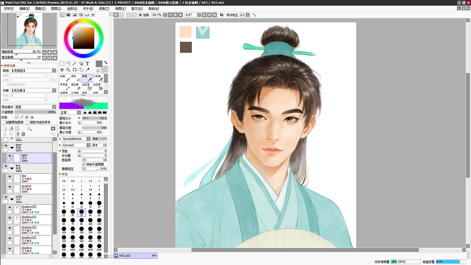Select the lasso selection tool
The width and height of the screenshot is (471, 265).
68,63
